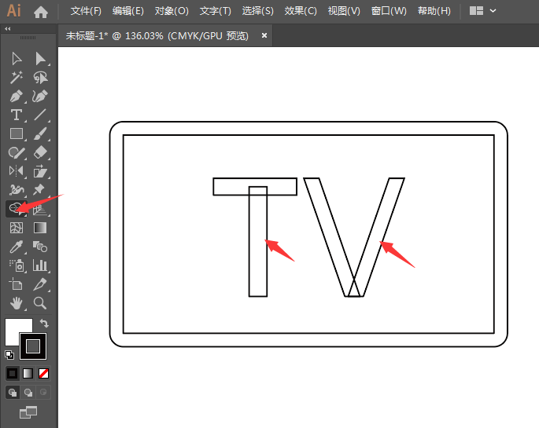539x428 pixels.
Task: Select the Hand tool
Action: 17,303
